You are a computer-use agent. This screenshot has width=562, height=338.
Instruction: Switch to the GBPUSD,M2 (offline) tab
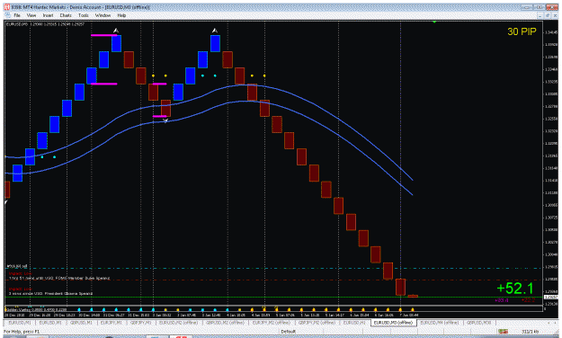[x=225, y=323]
